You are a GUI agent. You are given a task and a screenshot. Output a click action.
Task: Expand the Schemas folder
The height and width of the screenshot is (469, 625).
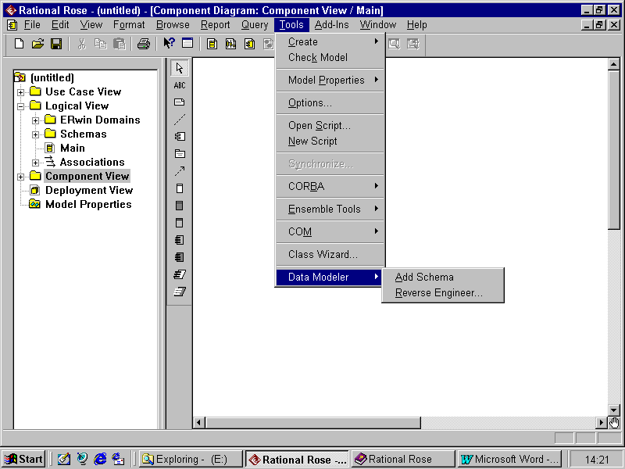click(35, 134)
